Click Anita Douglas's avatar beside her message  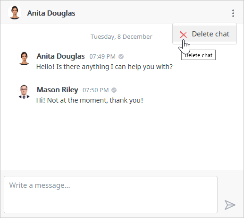point(24,59)
